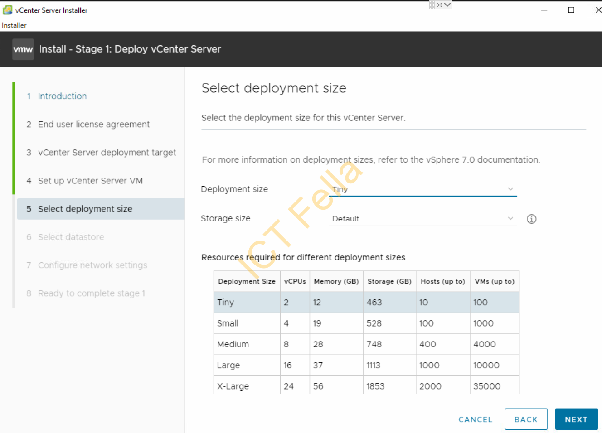Select step 5 Select deployment size

click(101, 209)
